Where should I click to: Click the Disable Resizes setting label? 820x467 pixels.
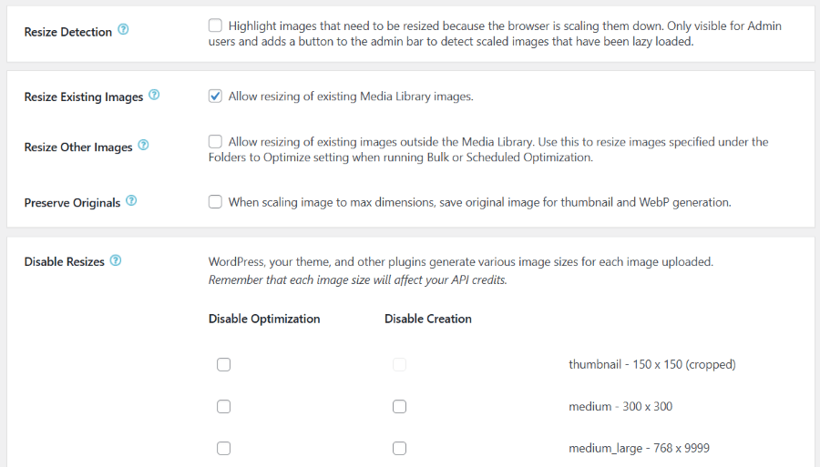(x=65, y=261)
